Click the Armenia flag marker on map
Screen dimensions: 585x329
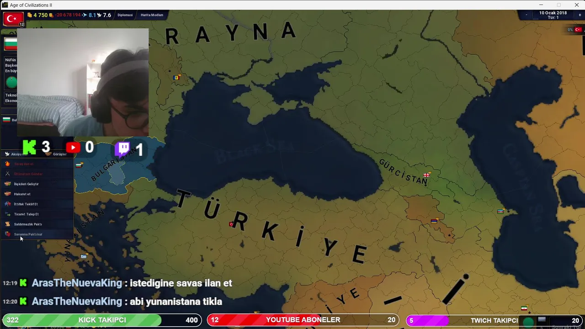[x=434, y=221]
